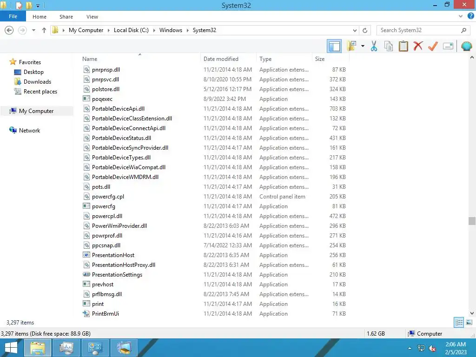Open the Windows Start button

11,348
